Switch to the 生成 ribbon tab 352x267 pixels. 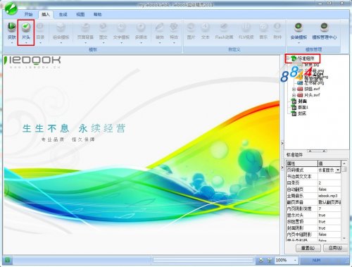63,14
